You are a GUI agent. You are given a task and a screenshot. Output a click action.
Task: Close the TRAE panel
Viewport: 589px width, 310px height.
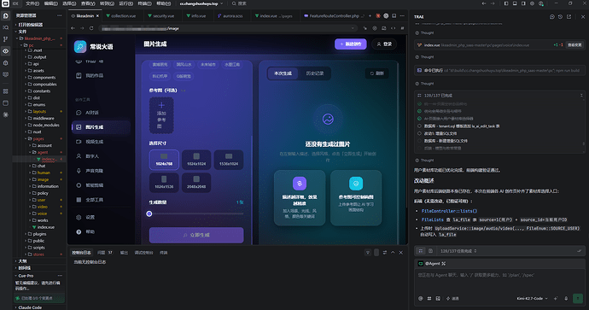[x=583, y=17]
